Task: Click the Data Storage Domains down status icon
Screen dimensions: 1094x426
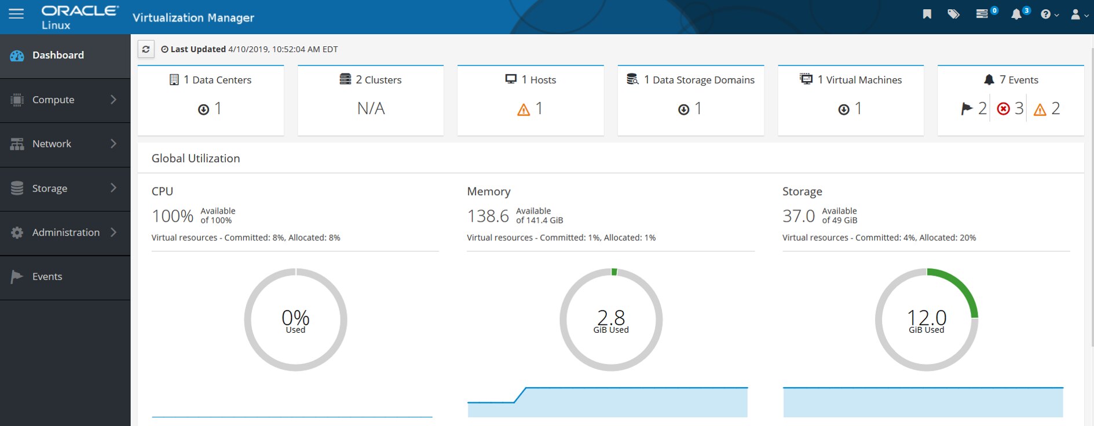Action: pos(683,109)
